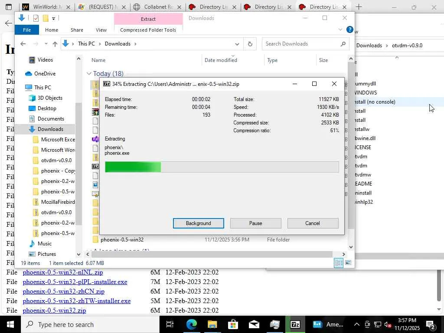This screenshot has width=444, height=333.
Task: Open phoenix-0.5-win32-zhTW-installer.exe link
Action: 77,301
